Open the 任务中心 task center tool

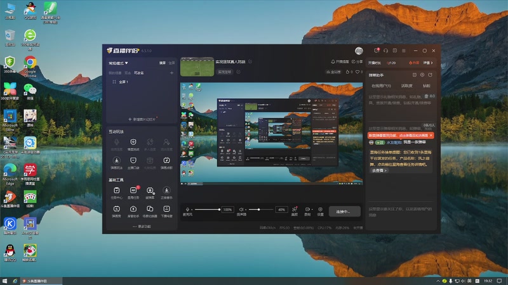coord(117,193)
